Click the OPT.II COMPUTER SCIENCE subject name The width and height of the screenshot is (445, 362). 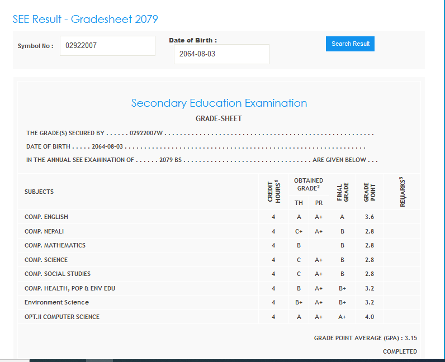tap(62, 317)
